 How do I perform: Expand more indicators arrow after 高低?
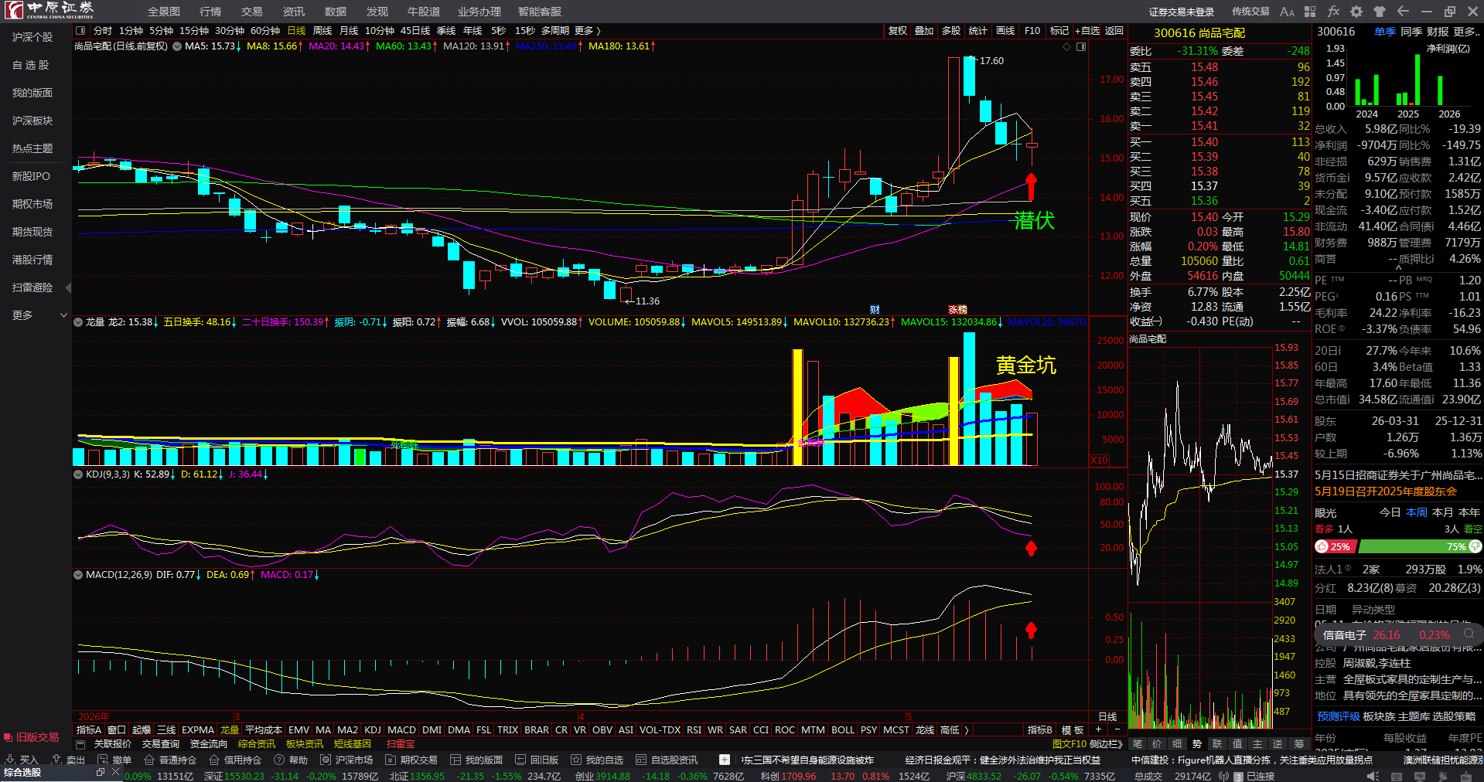pos(967,729)
